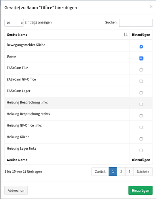This screenshot has height=199, width=156.
Task: Click the Zurück pagination button
Action: (100, 172)
